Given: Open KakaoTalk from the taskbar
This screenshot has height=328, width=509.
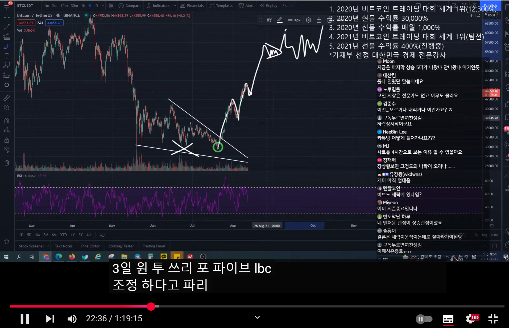Looking at the screenshot, I should tap(164, 256).
